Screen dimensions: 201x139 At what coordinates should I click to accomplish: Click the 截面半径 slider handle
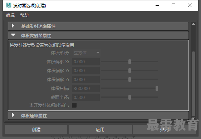[x=129, y=97]
